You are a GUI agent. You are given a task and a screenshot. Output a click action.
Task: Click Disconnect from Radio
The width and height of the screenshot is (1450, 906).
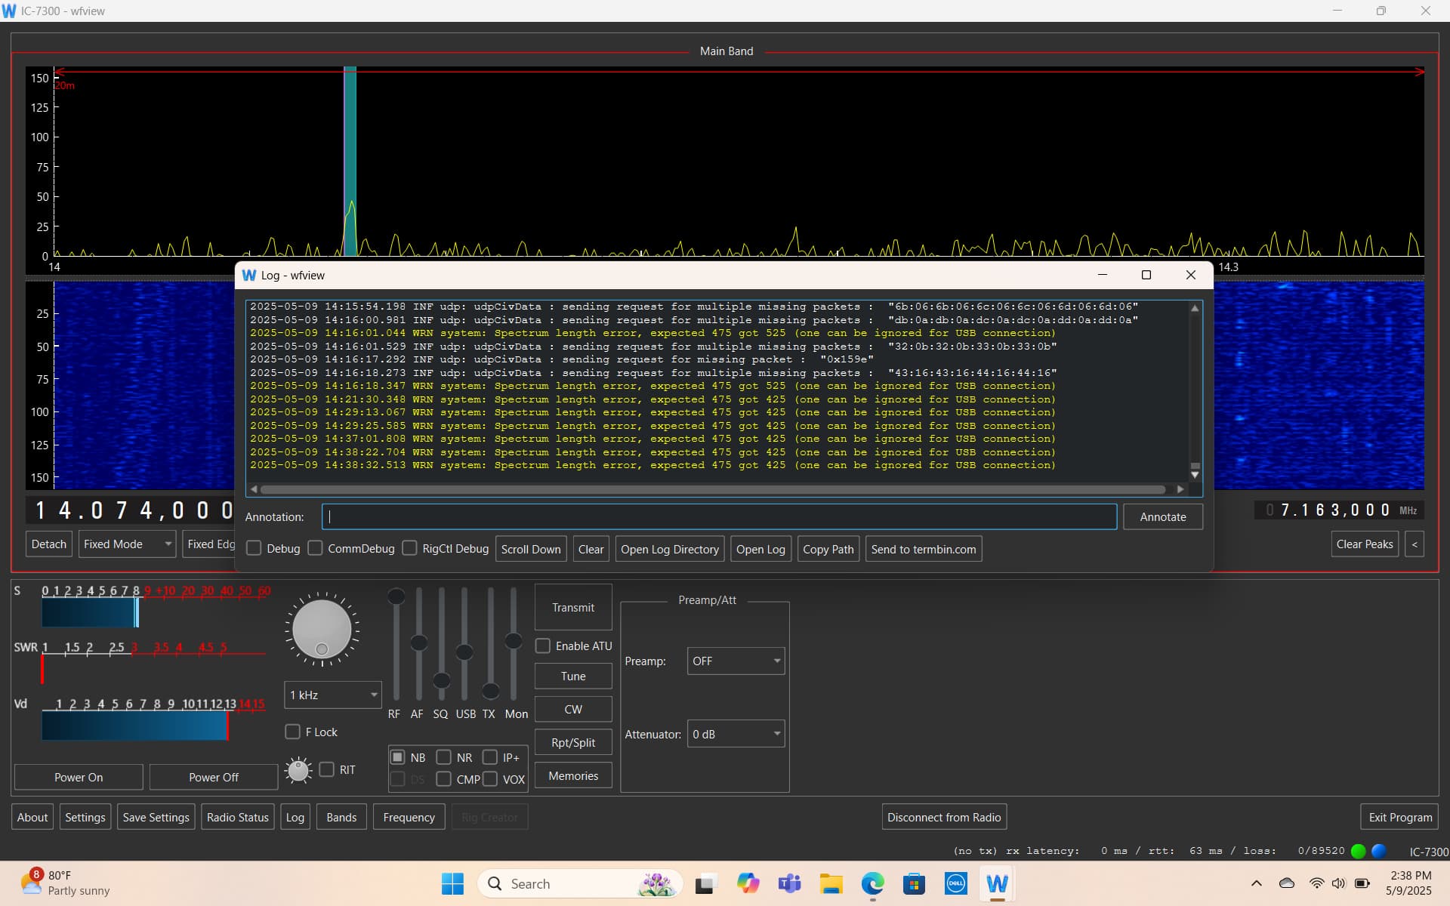point(944,817)
